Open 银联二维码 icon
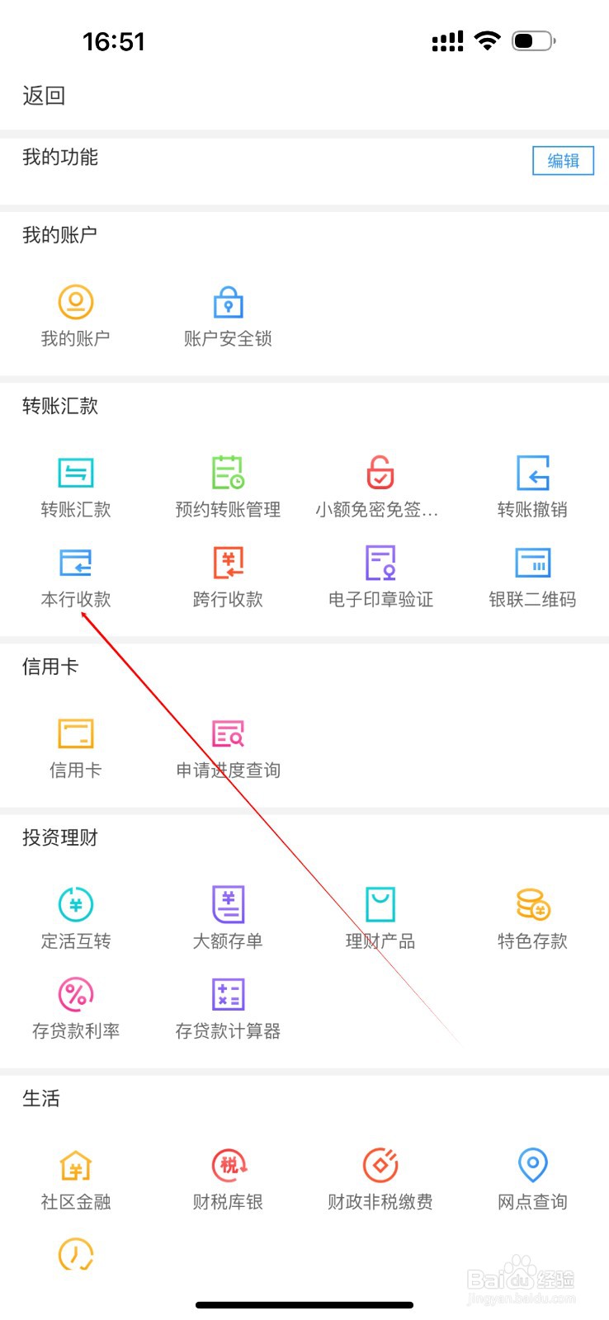The height and width of the screenshot is (1320, 609). [x=533, y=563]
